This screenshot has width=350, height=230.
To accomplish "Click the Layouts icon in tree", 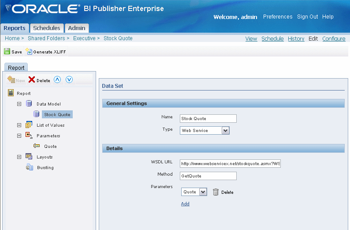I will pos(29,156).
